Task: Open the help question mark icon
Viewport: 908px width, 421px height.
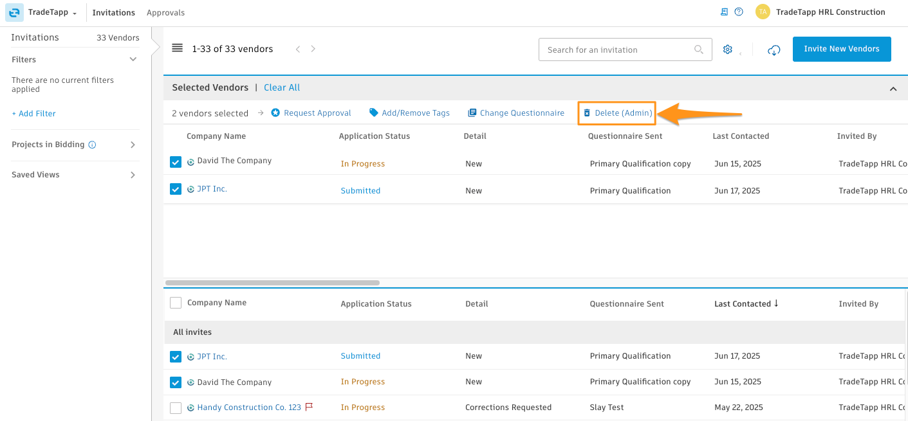Action: coord(739,12)
